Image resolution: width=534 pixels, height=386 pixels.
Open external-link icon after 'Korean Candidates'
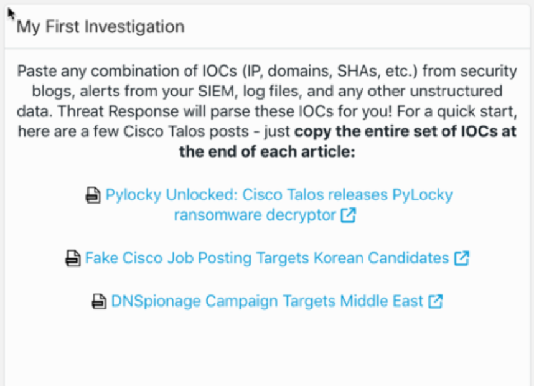click(461, 258)
